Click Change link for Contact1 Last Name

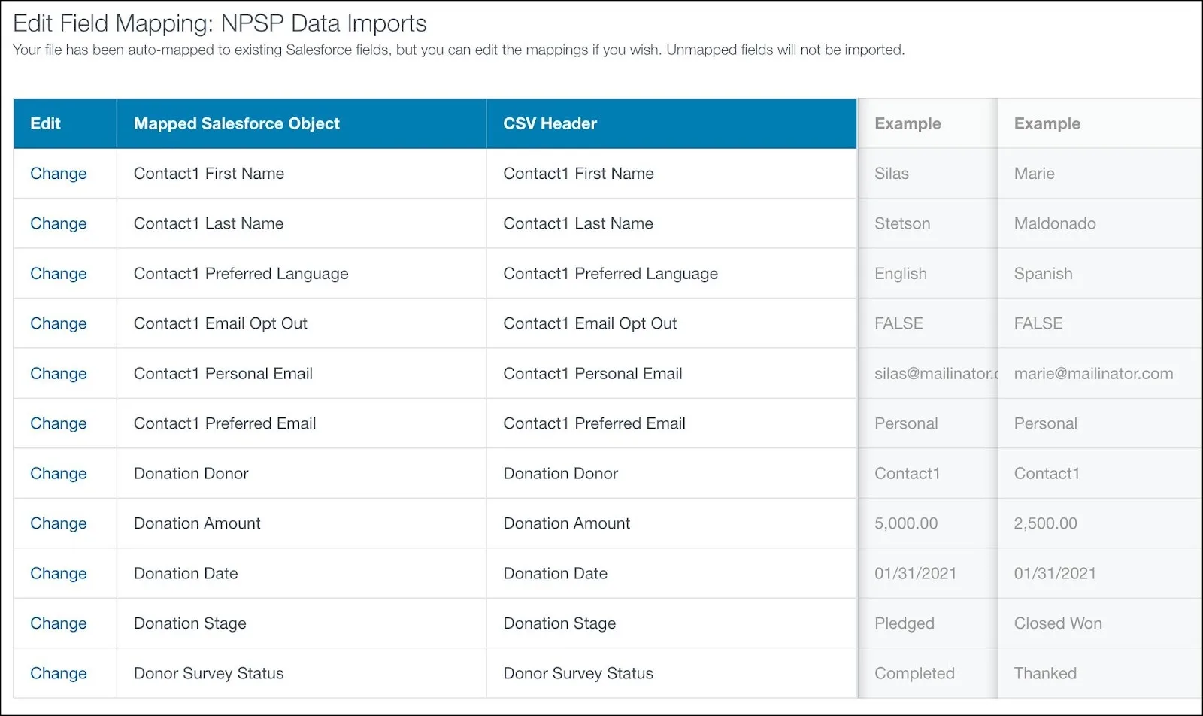coord(58,223)
